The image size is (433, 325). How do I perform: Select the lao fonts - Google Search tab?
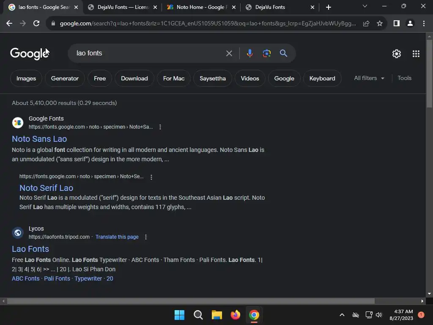point(44,7)
